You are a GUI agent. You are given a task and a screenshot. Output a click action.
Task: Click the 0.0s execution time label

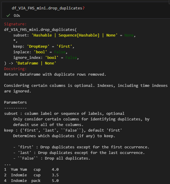tap(17, 16)
